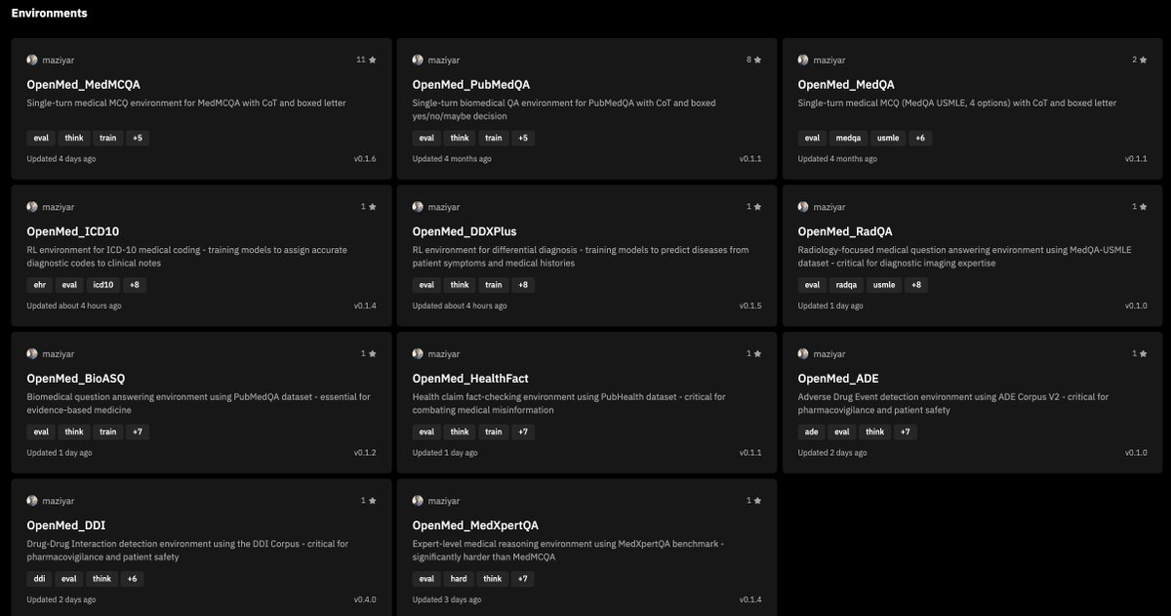
Task: Click version v0.4.0 on OpenMed_DDI
Action: click(364, 599)
